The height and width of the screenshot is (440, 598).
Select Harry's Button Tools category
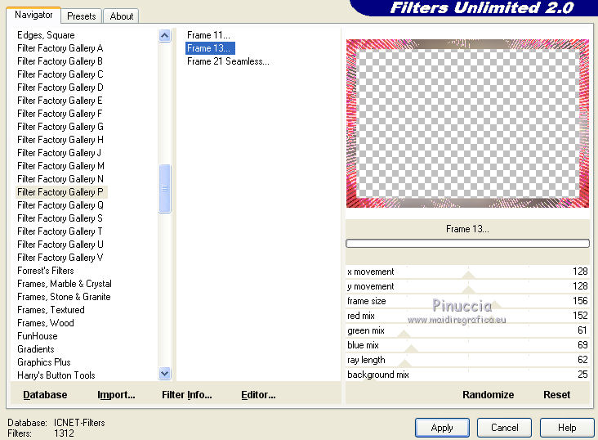tap(56, 375)
